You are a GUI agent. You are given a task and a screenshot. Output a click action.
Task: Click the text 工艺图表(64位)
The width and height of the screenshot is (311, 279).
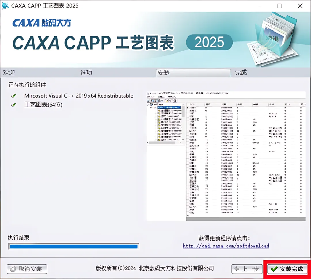[x=43, y=105]
